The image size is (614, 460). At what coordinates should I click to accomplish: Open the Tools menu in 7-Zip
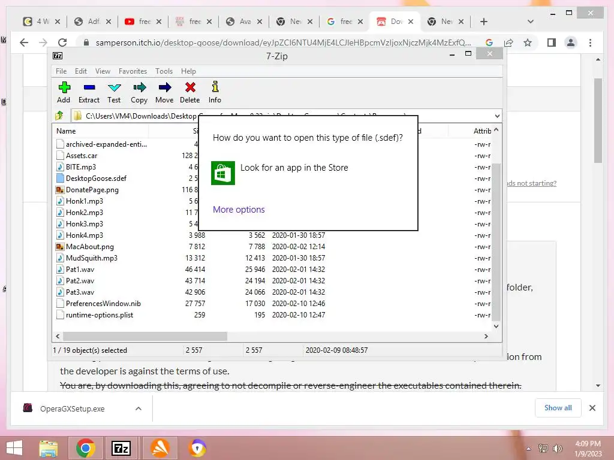(x=164, y=71)
